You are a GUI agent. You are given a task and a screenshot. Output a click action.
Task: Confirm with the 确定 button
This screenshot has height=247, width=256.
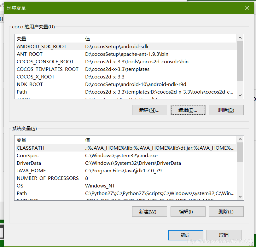pos(186,235)
